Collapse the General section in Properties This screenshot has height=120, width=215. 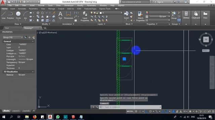point(33,41)
